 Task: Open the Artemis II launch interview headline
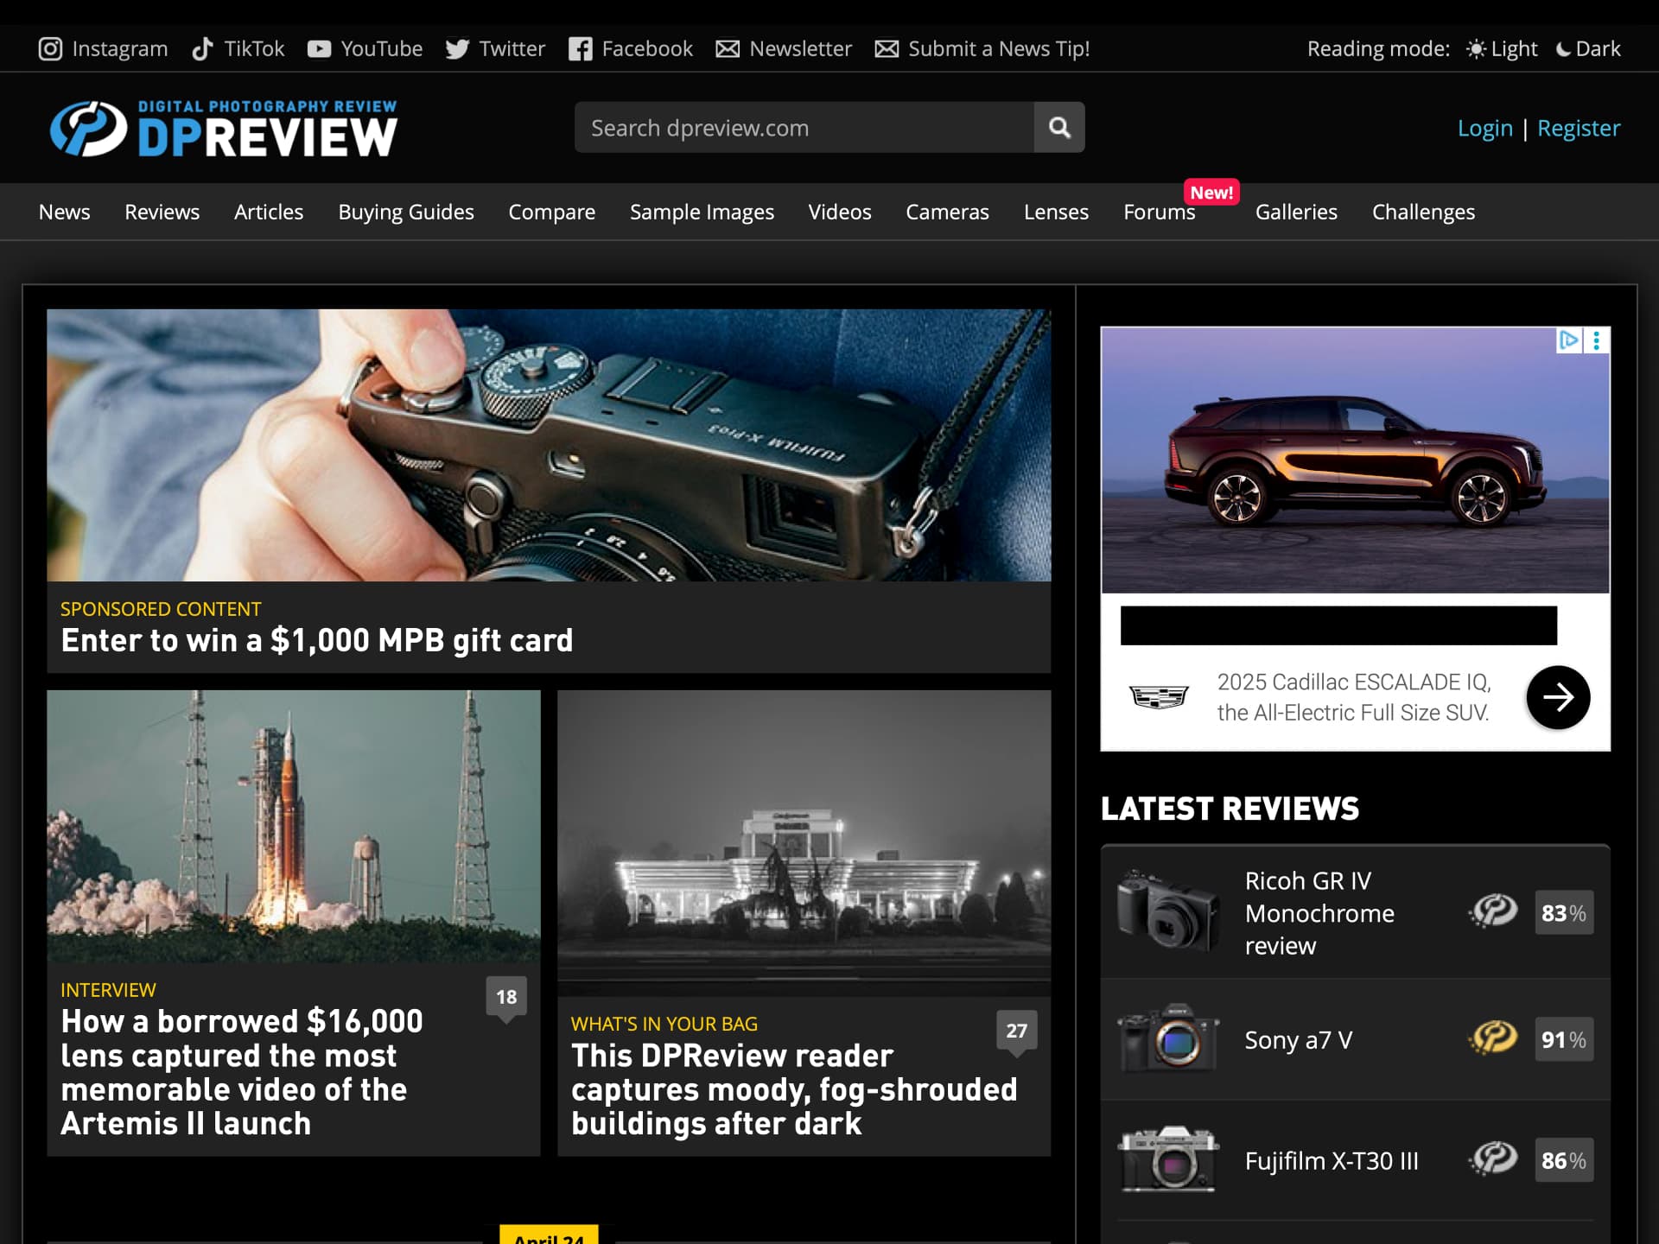(242, 1072)
